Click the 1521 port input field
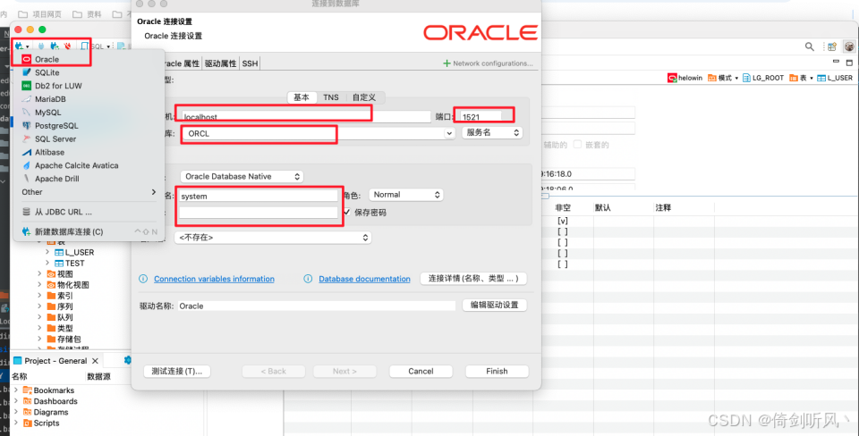The width and height of the screenshot is (859, 436). [481, 116]
